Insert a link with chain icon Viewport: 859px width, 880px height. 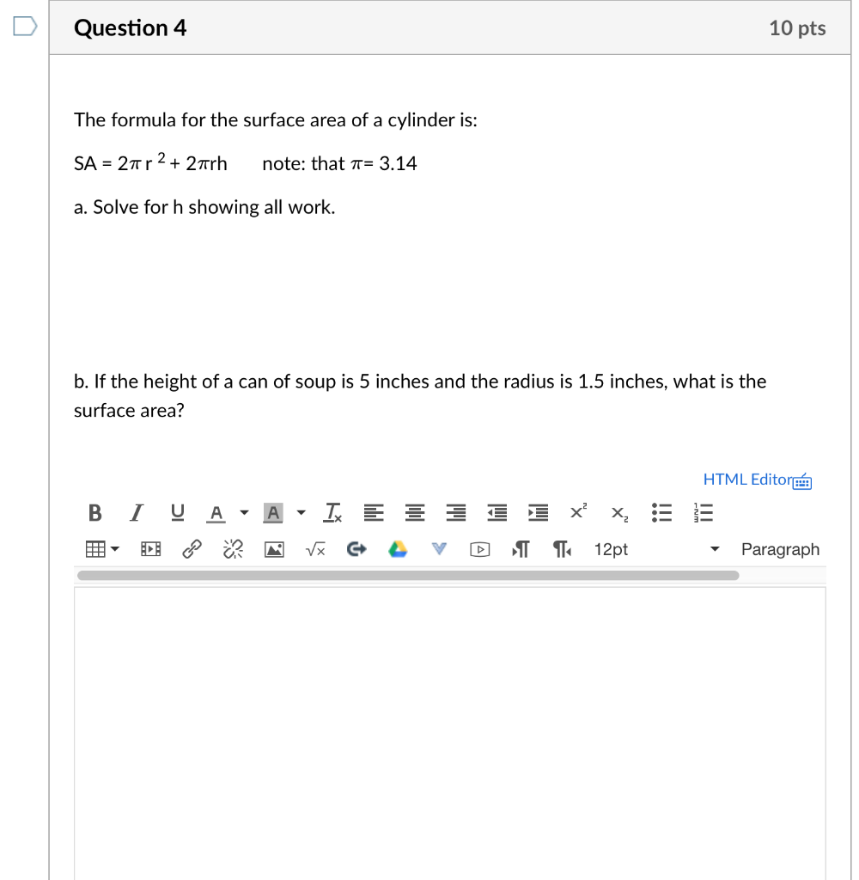point(192,549)
